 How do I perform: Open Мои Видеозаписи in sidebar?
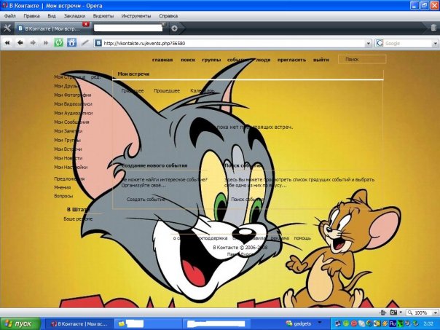coord(73,104)
